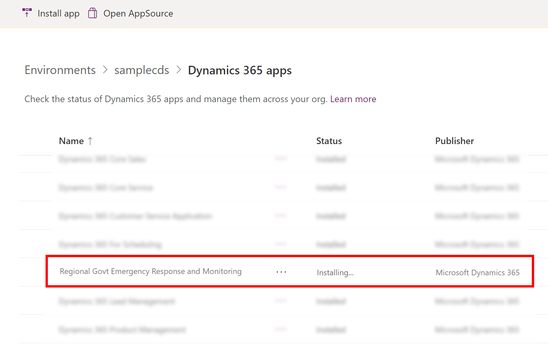Click the Microsoft Dynamics 365 publisher in the highlighted row

[x=477, y=273]
